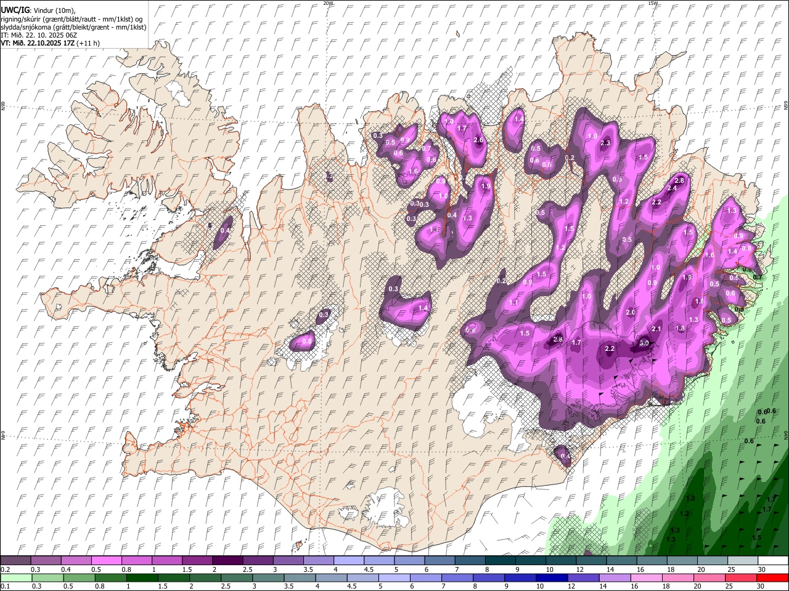
Task: Click the '2.3' snowfall value in the northeast
Action: [605, 143]
